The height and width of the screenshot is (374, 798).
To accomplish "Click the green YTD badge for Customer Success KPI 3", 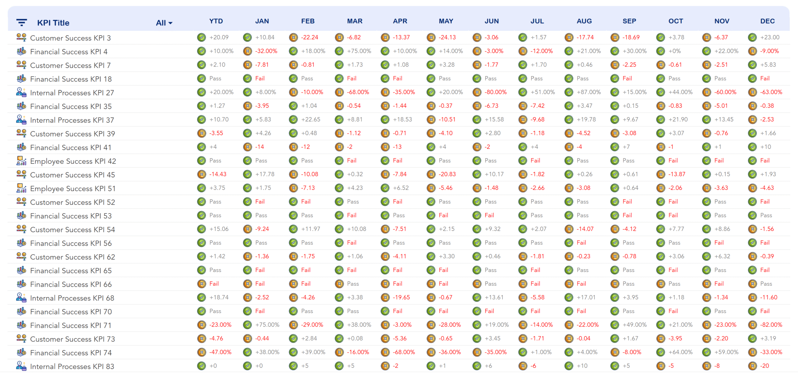I will pyautogui.click(x=202, y=37).
